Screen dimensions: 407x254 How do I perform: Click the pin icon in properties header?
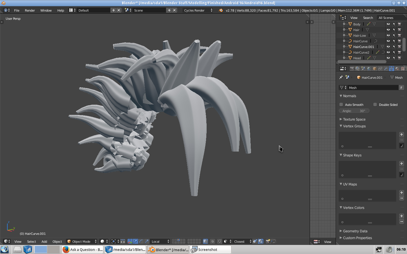click(341, 77)
